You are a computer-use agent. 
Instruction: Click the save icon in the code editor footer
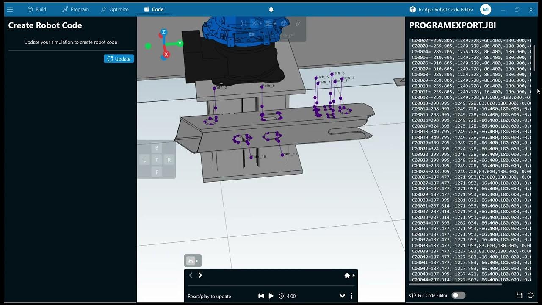[520, 295]
